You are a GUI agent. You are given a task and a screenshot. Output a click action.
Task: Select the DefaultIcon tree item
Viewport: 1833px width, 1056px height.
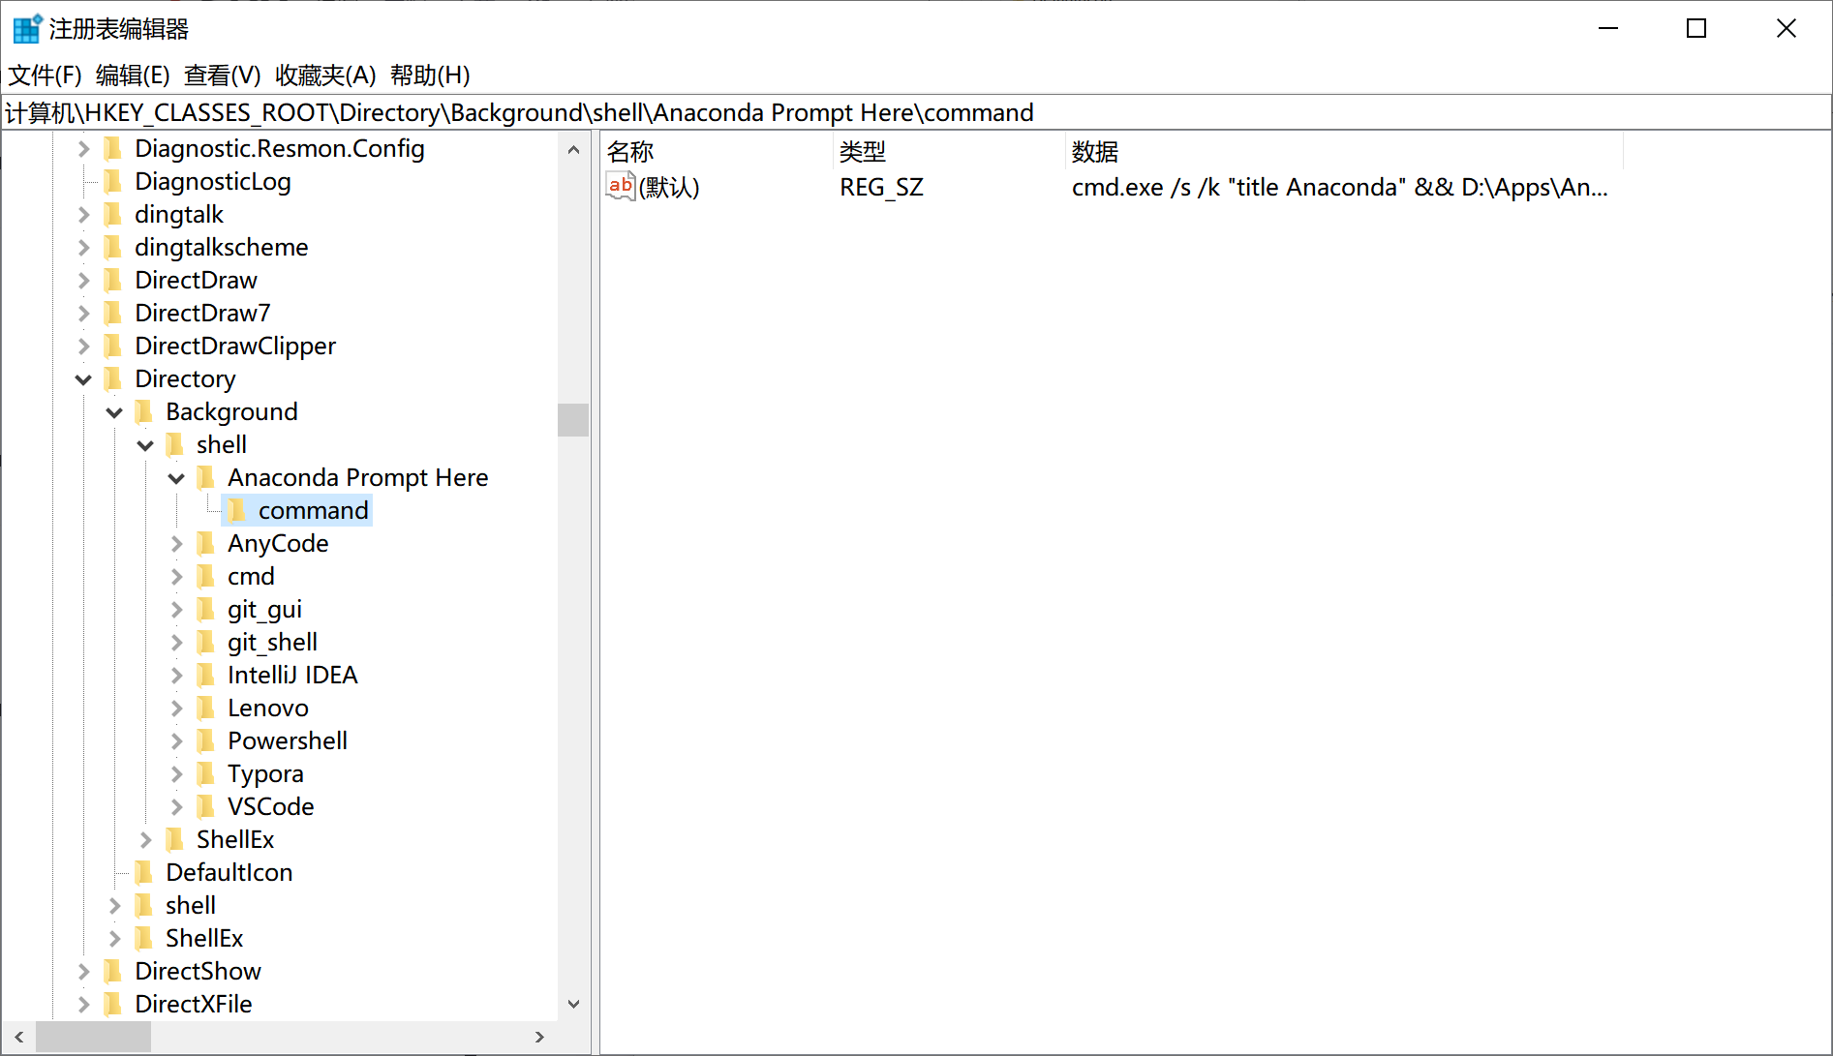[229, 872]
